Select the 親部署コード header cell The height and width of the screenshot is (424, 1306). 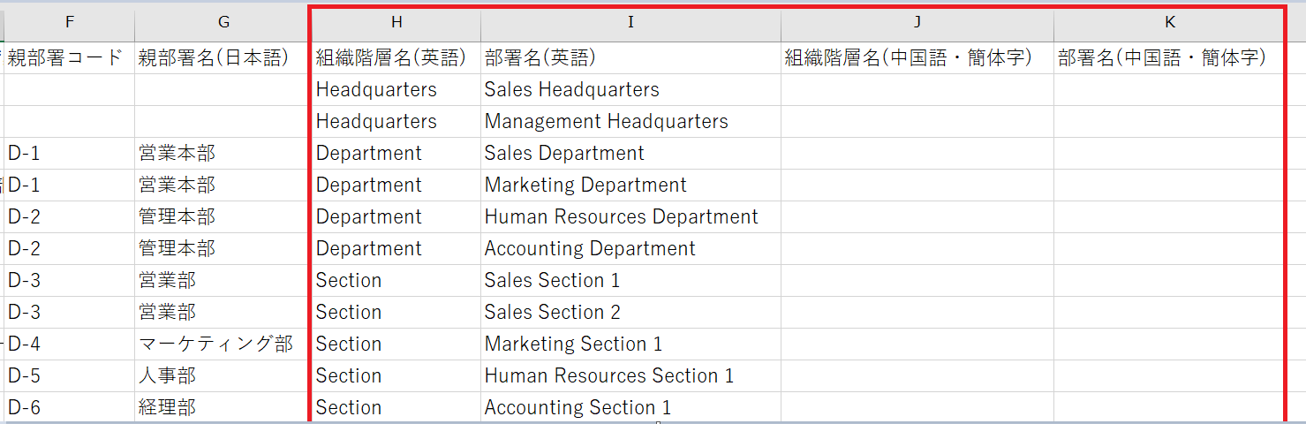click(x=65, y=58)
